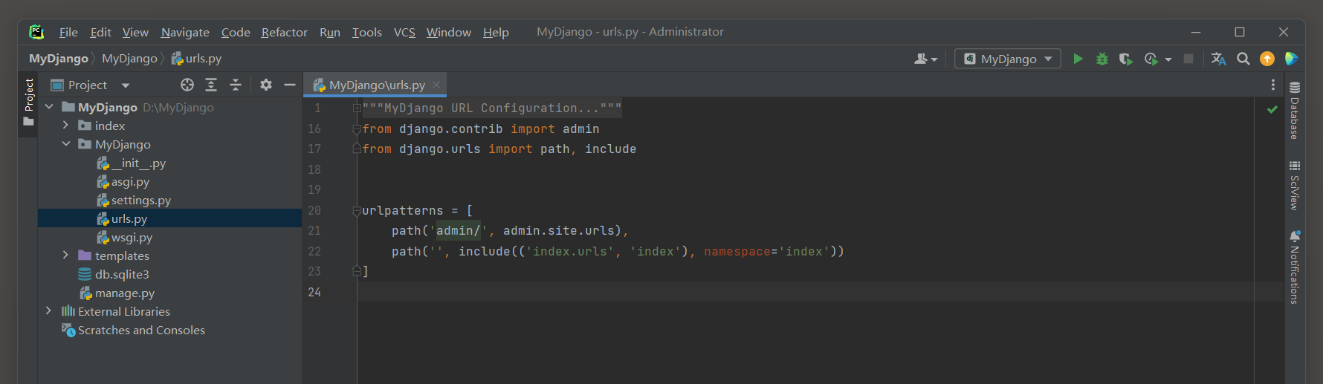Open the Run menu
Image resolution: width=1323 pixels, height=384 pixels.
(330, 32)
